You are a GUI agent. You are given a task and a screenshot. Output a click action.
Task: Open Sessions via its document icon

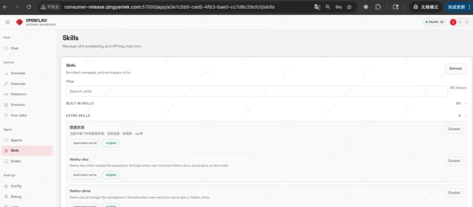coord(6,105)
